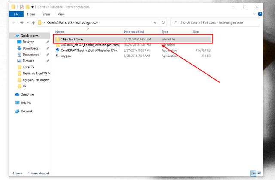The height and width of the screenshot is (180, 275).
Task: Switch to the Share ribbon tab
Action: pos(46,14)
